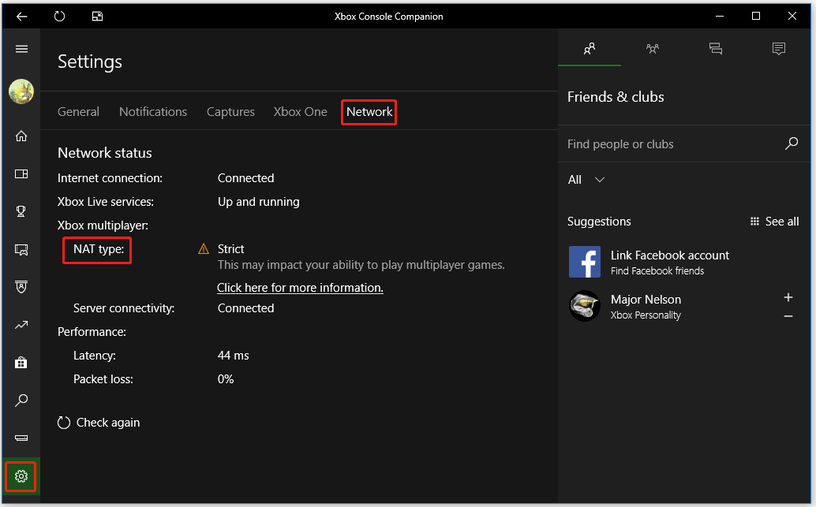Click the search magnifier in Friends panel
The width and height of the screenshot is (816, 507).
(x=791, y=144)
